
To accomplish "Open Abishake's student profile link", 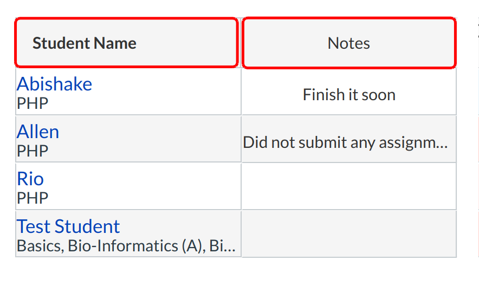I will [54, 84].
